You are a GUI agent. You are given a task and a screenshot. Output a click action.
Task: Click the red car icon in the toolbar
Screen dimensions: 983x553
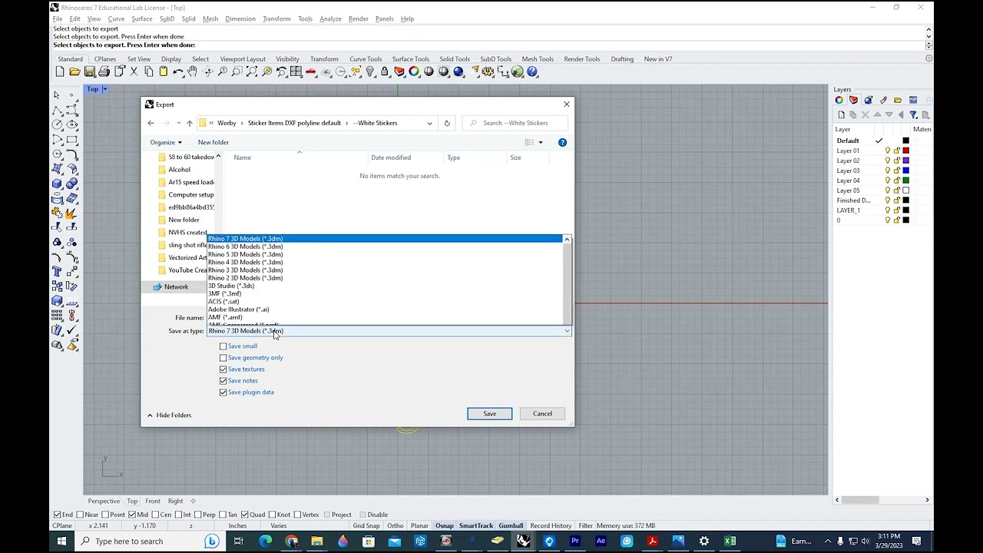[x=310, y=71]
